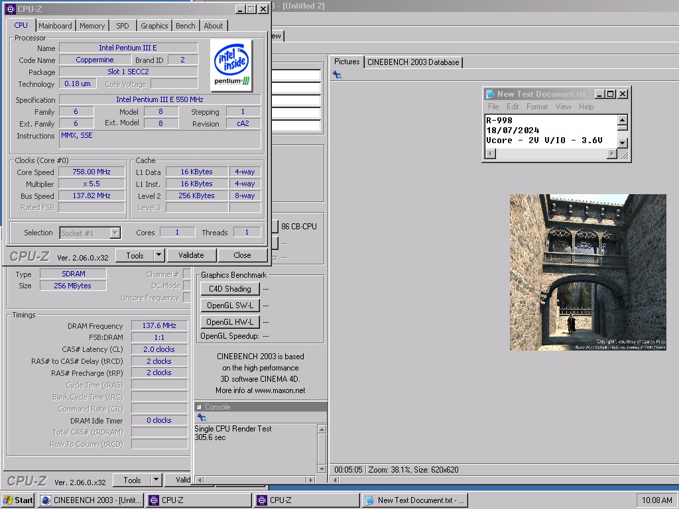Viewport: 679px width, 509px height.
Task: Click the rendered Daylight scene image
Action: [587, 272]
